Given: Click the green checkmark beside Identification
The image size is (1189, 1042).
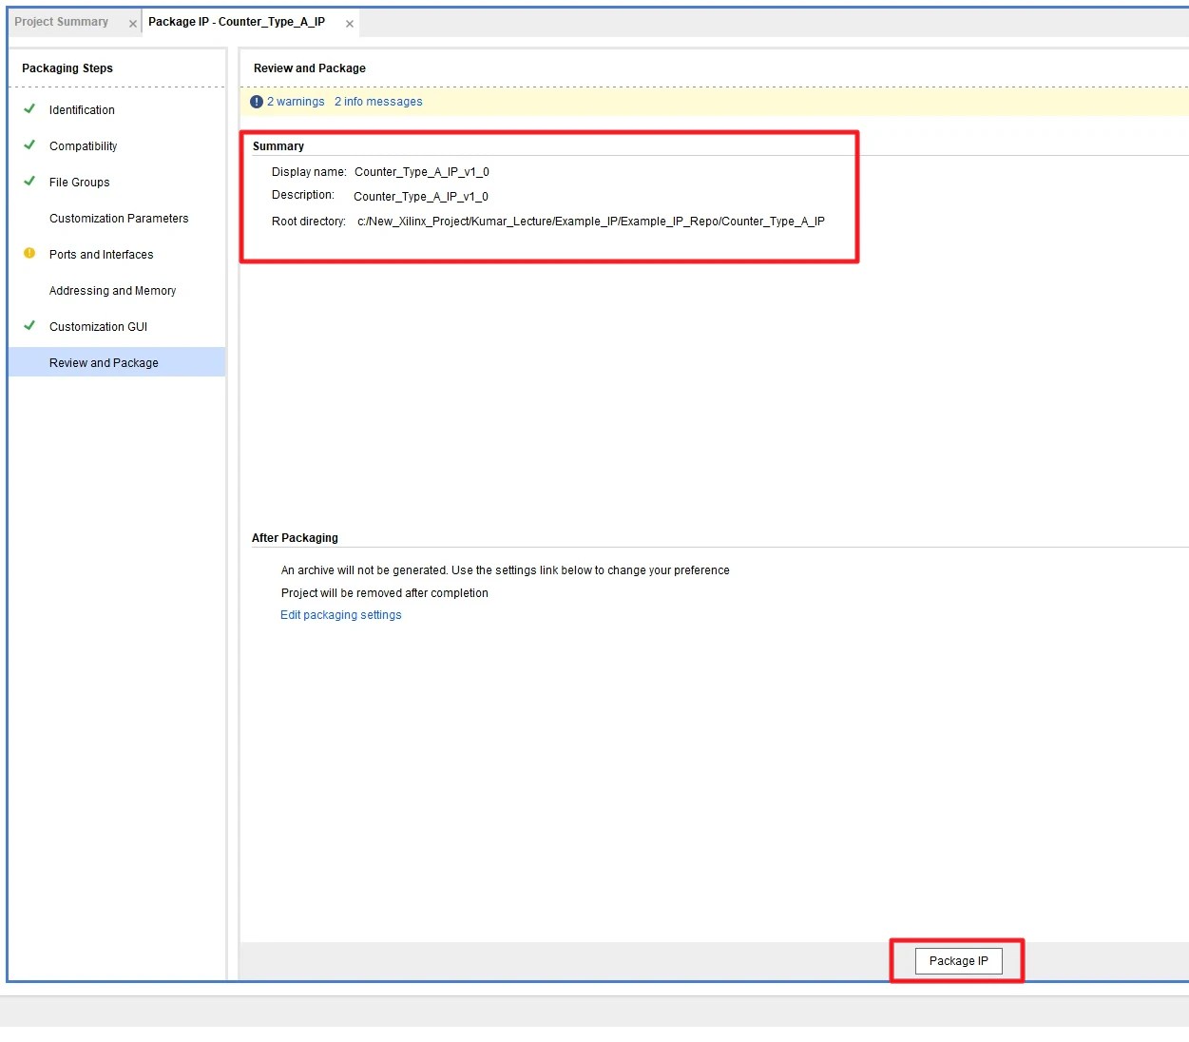Looking at the screenshot, I should click(29, 108).
